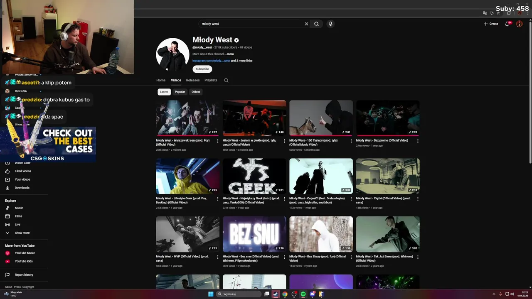Click the page vertical scrollbar
Screen dimensions: 532x299
[530, 91]
